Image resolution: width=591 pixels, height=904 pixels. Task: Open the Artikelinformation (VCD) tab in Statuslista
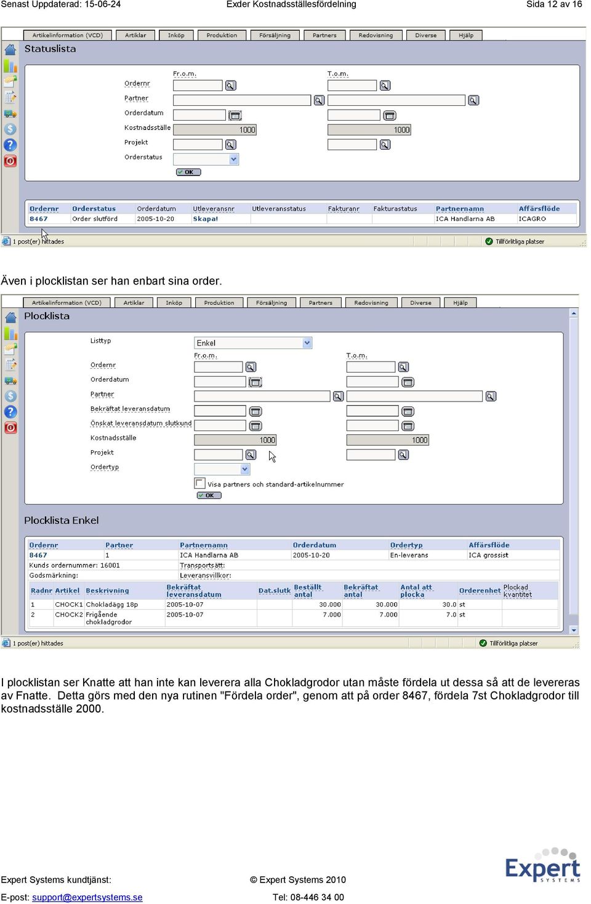point(68,36)
